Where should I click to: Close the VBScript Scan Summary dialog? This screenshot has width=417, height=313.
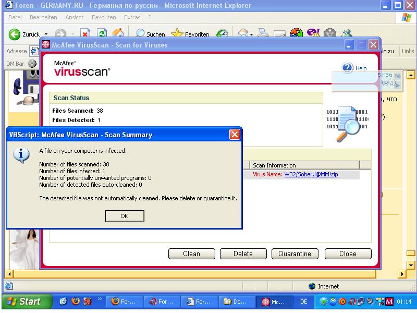click(235, 135)
